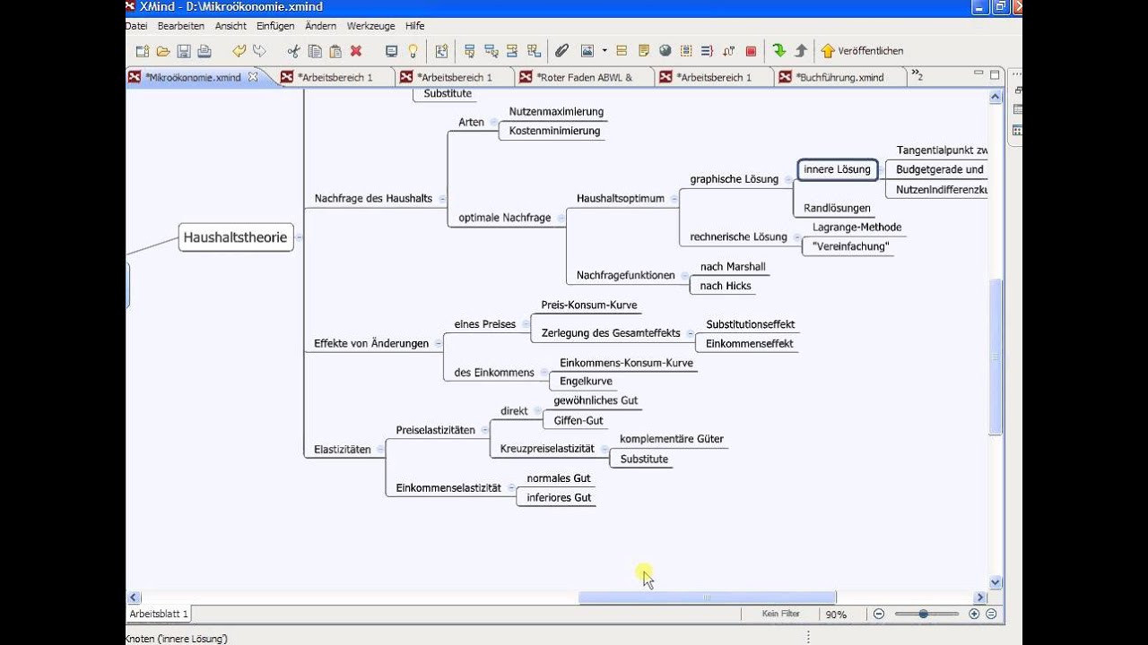
Task: Collapse the Elastizitäten subtopics
Action: pos(380,450)
